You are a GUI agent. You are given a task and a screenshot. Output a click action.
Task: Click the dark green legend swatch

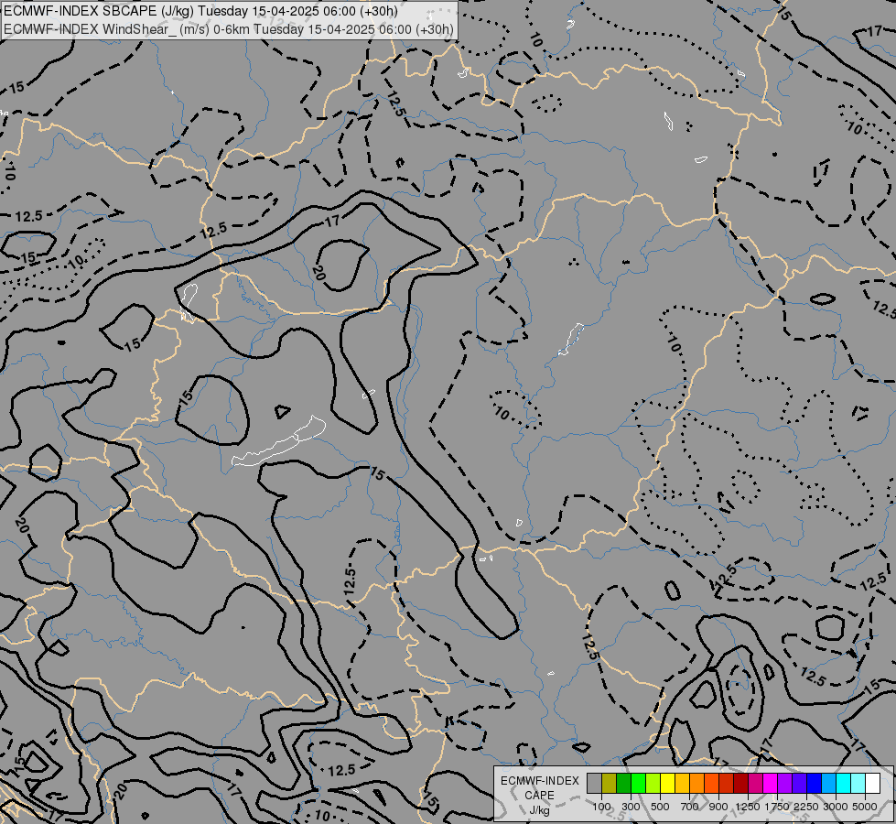[x=624, y=783]
